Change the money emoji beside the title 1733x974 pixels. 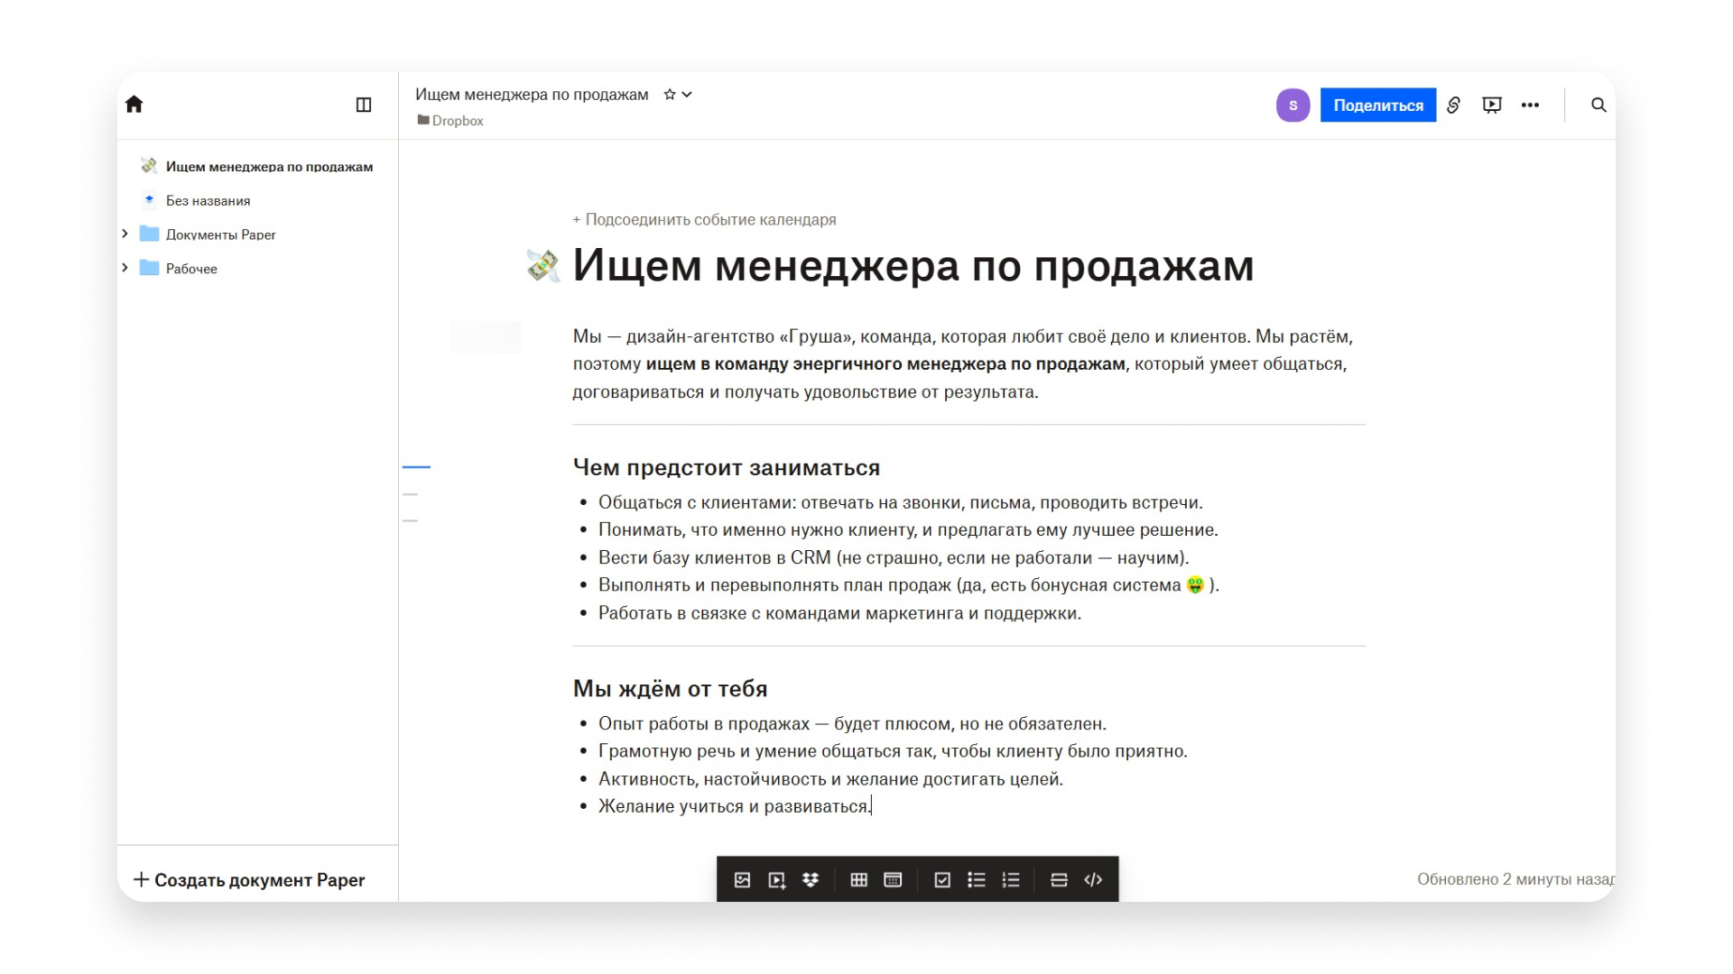point(543,266)
